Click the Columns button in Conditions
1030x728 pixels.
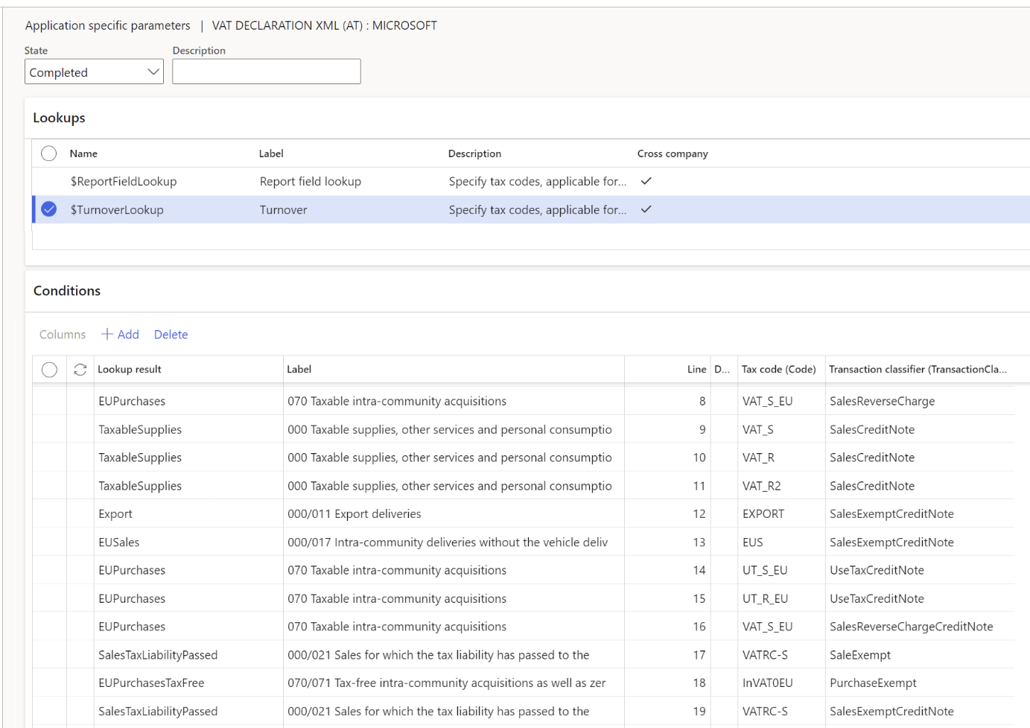[63, 335]
